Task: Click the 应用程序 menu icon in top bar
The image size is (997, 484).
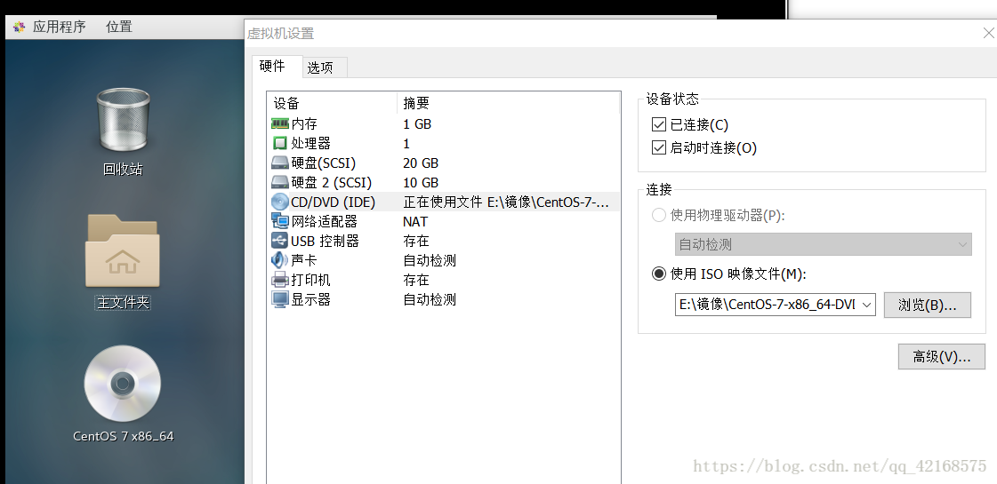Action: coord(19,27)
